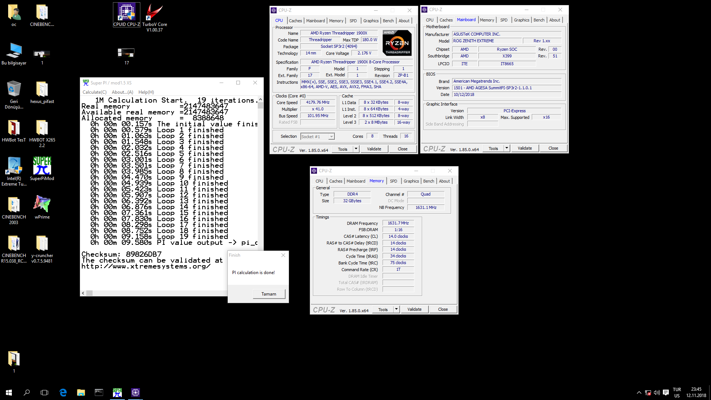Open hexus_pifast folder

(x=42, y=93)
